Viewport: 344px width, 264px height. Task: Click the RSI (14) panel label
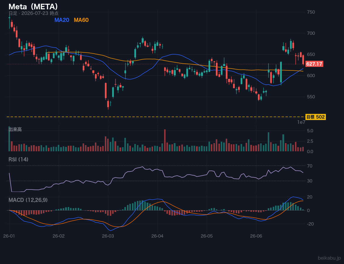click(18, 159)
